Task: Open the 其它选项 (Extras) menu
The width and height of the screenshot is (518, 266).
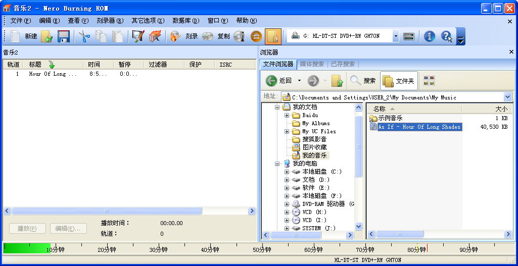Action: tap(148, 21)
